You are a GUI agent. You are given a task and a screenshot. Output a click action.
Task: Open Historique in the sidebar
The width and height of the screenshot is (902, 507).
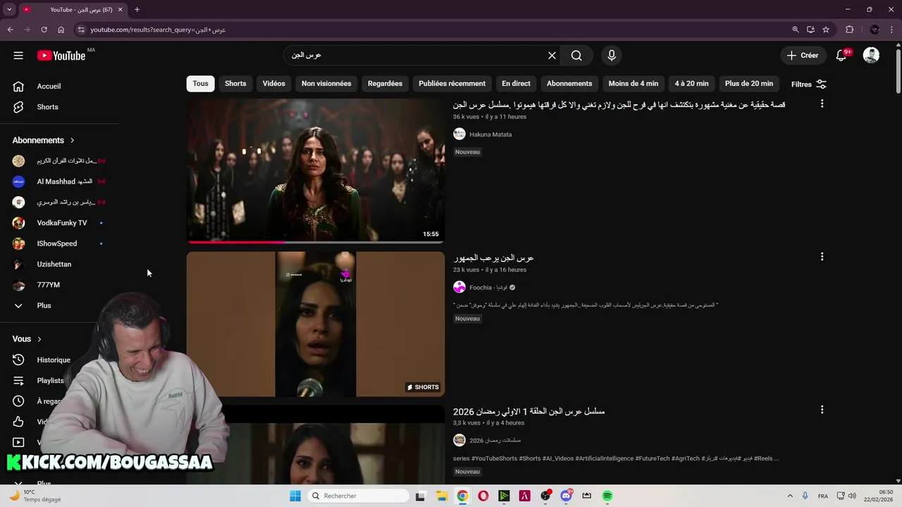coord(54,360)
